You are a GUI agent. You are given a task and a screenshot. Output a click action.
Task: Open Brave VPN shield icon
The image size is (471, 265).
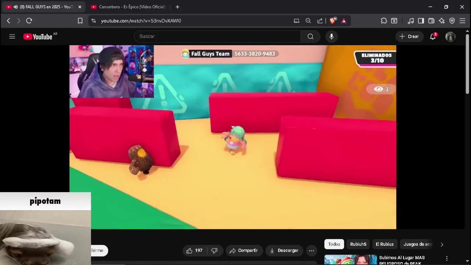[x=452, y=21]
